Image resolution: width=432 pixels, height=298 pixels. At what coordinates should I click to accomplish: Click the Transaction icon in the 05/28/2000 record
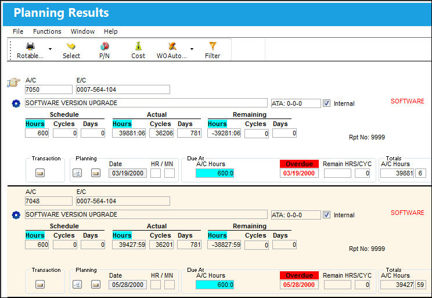40,285
